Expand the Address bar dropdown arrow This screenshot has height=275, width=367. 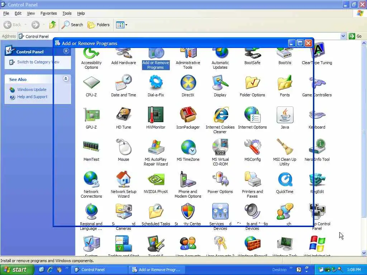pos(343,36)
